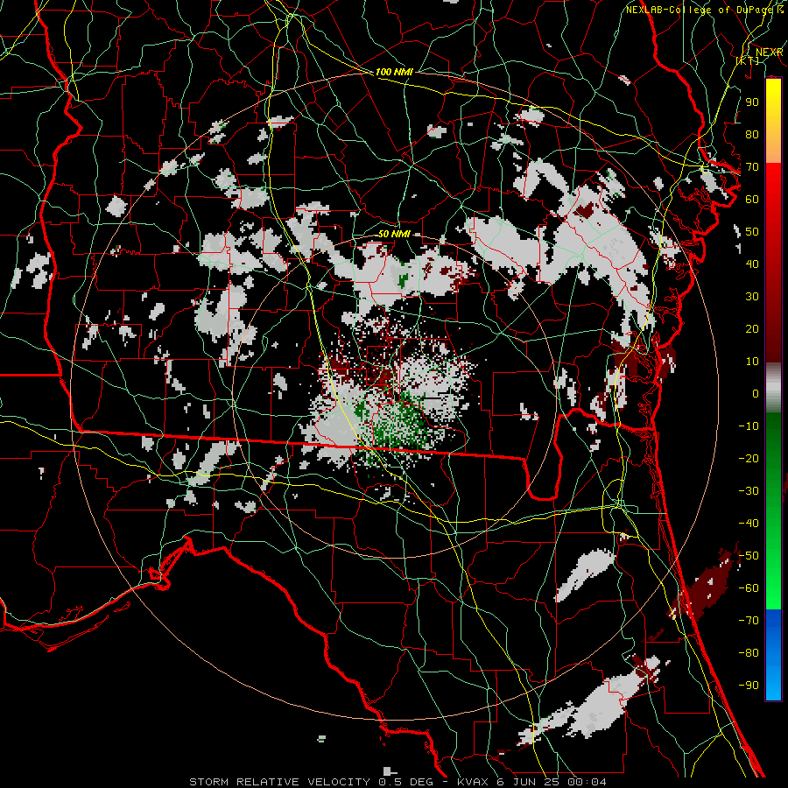Click the -60 value on velocity scale
This screenshot has width=788, height=788.
point(749,588)
